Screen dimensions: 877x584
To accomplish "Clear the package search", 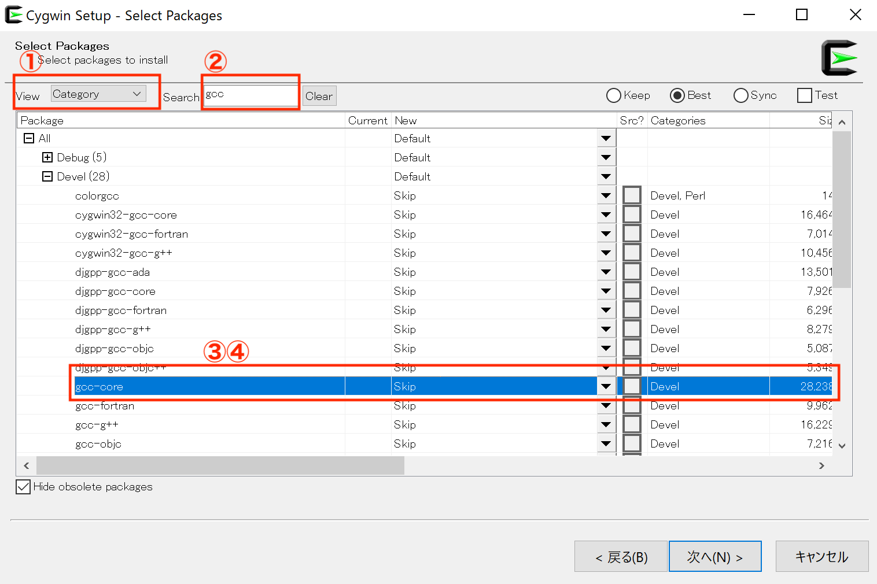I will (319, 96).
